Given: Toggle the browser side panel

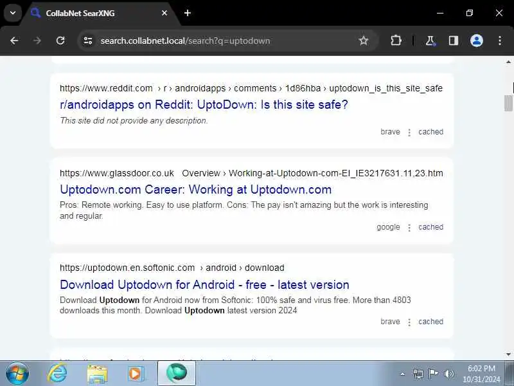Looking at the screenshot, I should pyautogui.click(x=454, y=41).
